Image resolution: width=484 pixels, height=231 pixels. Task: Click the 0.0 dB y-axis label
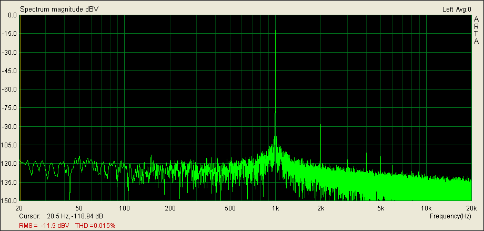tap(12, 15)
